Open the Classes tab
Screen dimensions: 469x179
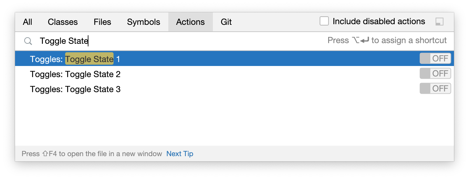[x=63, y=22]
